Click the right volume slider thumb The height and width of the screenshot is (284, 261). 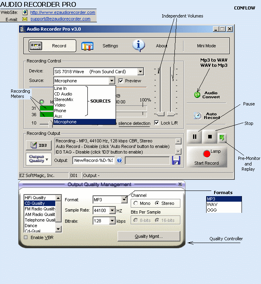(171, 114)
